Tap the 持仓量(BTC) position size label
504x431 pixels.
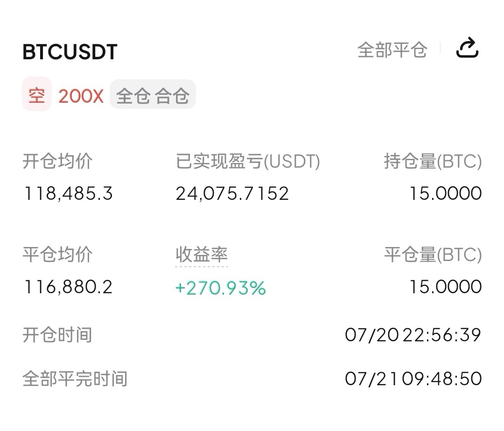click(x=433, y=162)
